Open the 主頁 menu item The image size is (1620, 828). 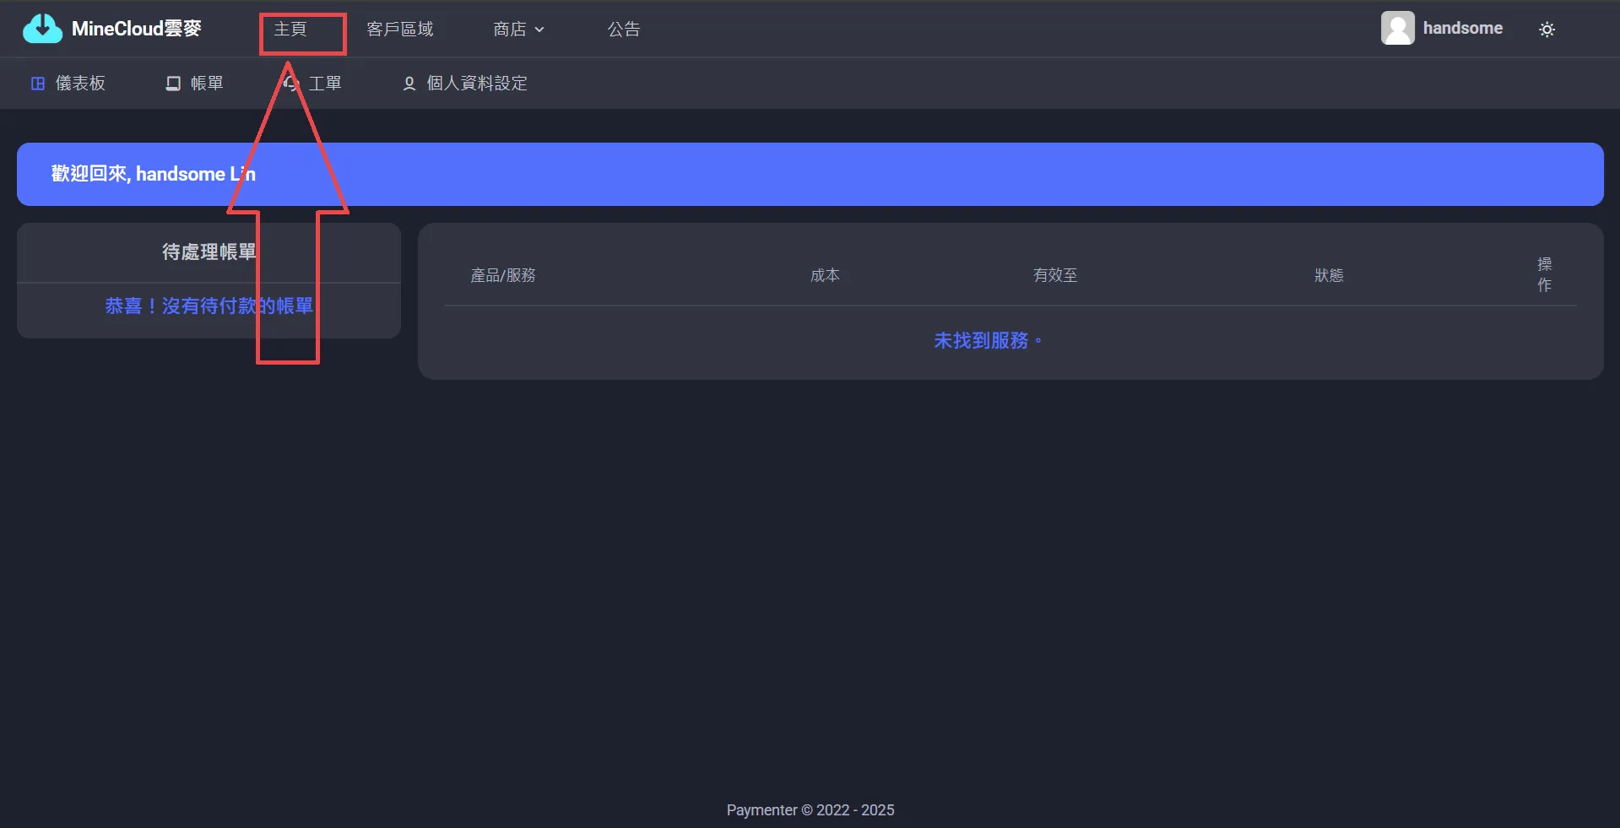(290, 30)
